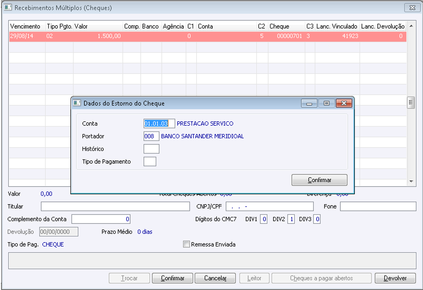423x290 pixels.
Task: Click the Devolver button
Action: (395, 278)
